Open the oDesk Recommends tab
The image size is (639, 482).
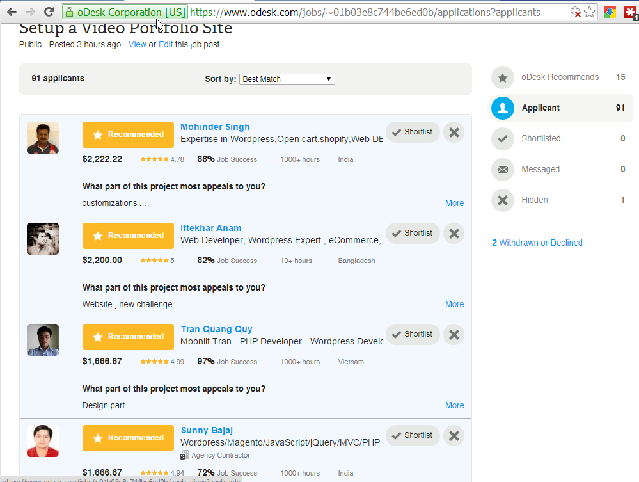click(x=560, y=77)
